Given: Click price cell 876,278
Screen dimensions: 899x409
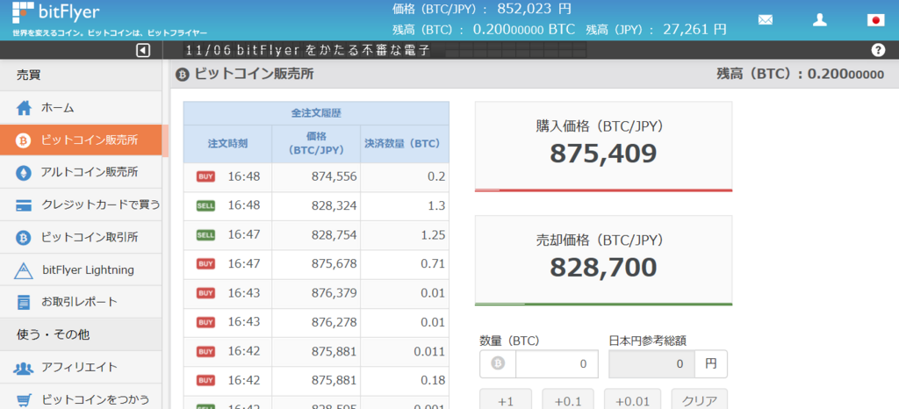Looking at the screenshot, I should pos(316,322).
